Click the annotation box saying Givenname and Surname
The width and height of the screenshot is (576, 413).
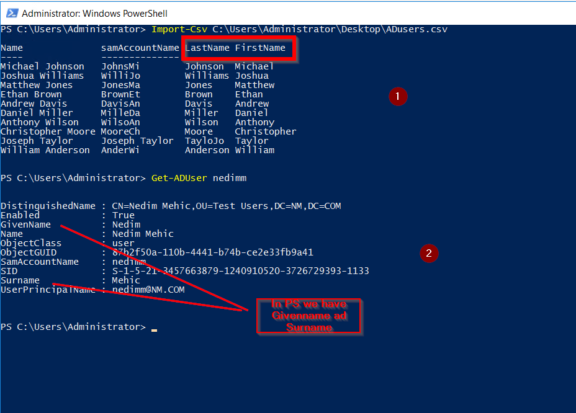coord(309,316)
